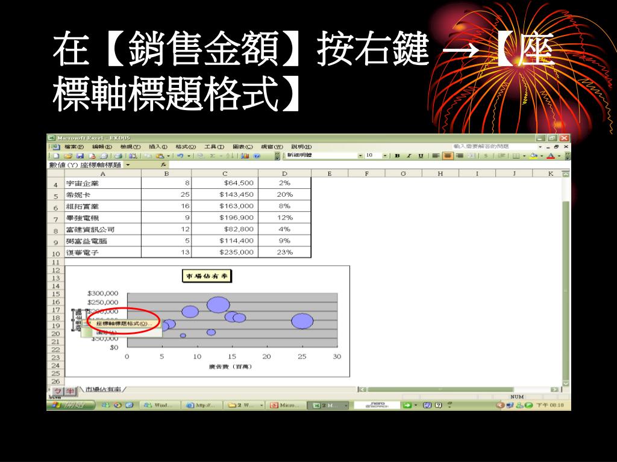617x462 pixels.
Task: Switch to the 市場佔有率 sheet tab
Action: pos(103,389)
